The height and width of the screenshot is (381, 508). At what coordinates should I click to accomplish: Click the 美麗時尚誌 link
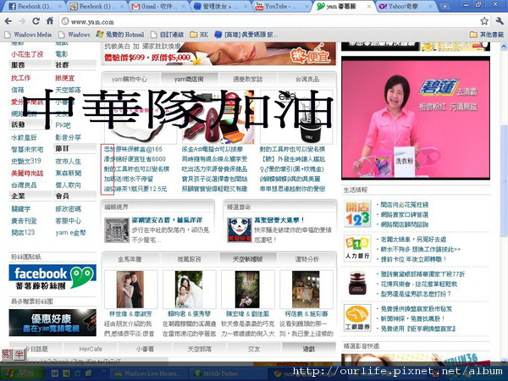(27, 173)
